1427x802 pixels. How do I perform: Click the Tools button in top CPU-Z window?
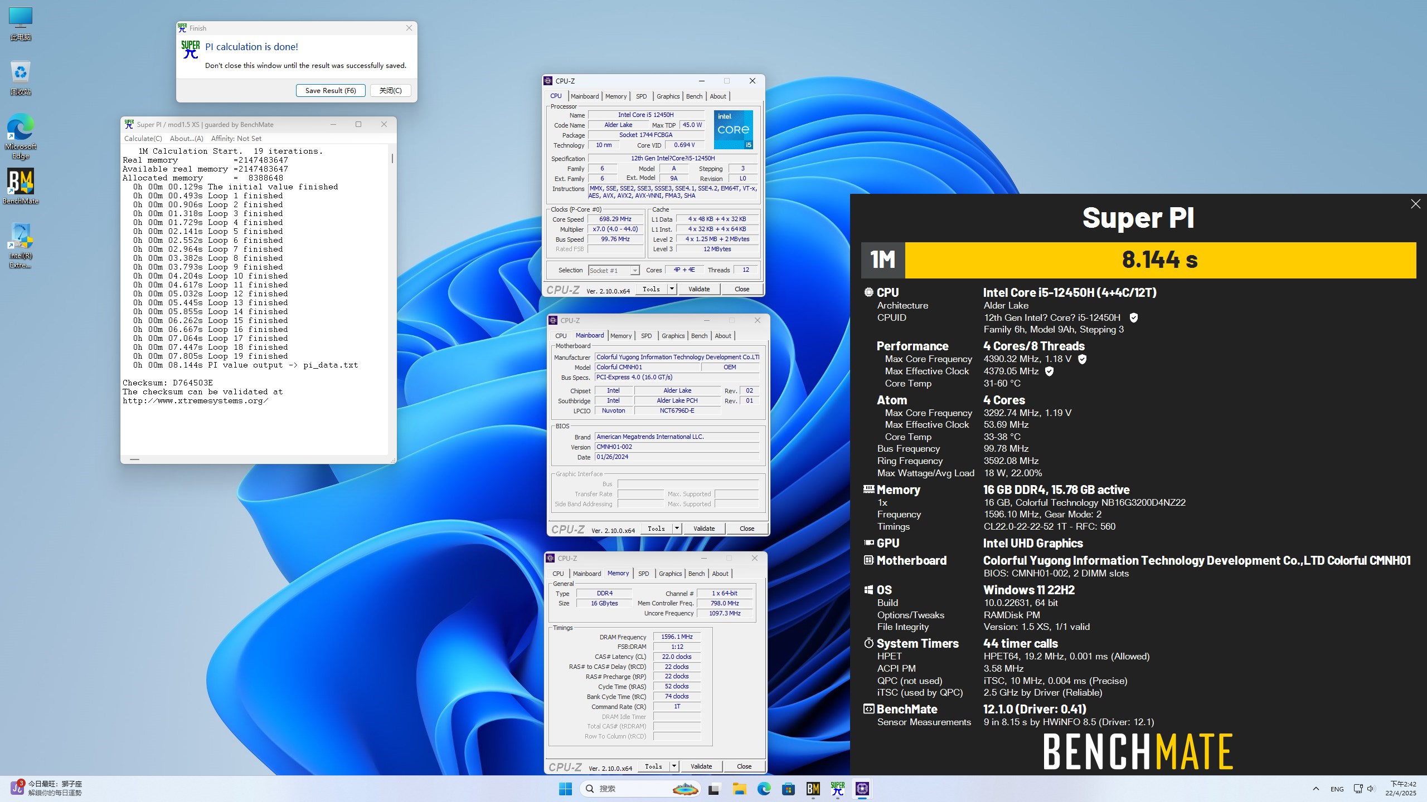[651, 289]
